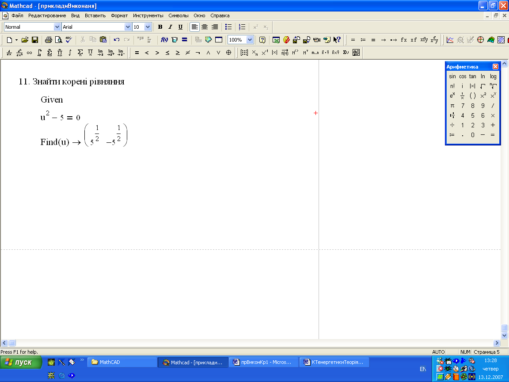Click the horizontal scrollbar right arrow

[x=496, y=343]
